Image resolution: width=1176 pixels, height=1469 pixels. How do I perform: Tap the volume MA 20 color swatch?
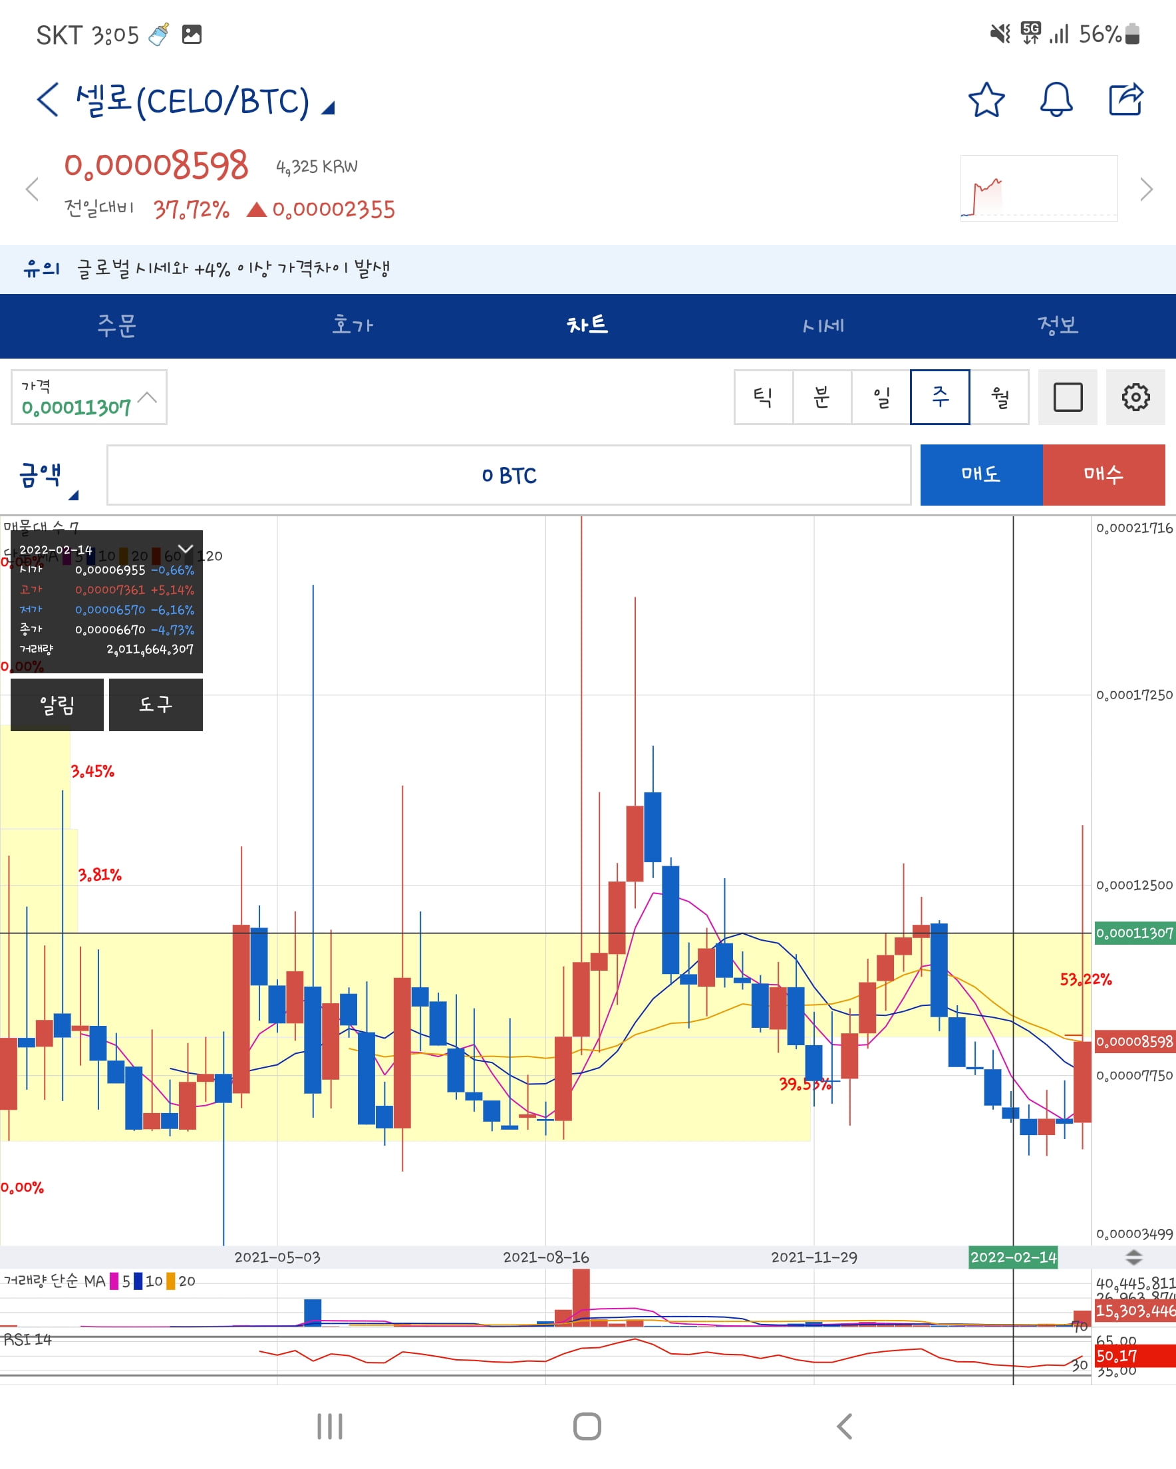[x=171, y=1281]
